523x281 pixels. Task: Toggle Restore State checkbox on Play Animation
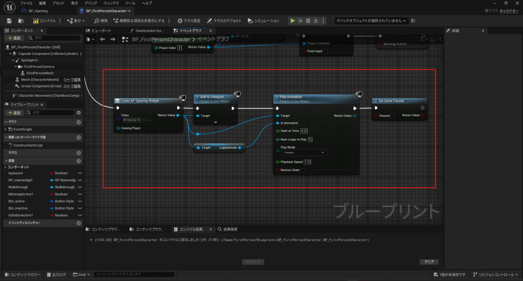click(303, 171)
